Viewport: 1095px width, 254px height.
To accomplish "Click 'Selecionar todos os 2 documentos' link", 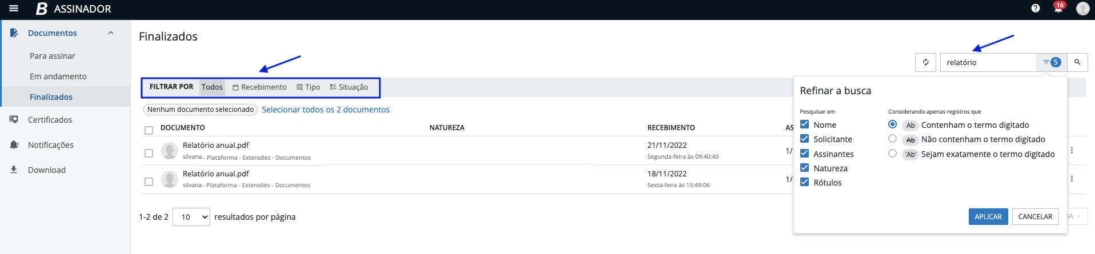I will tap(326, 110).
